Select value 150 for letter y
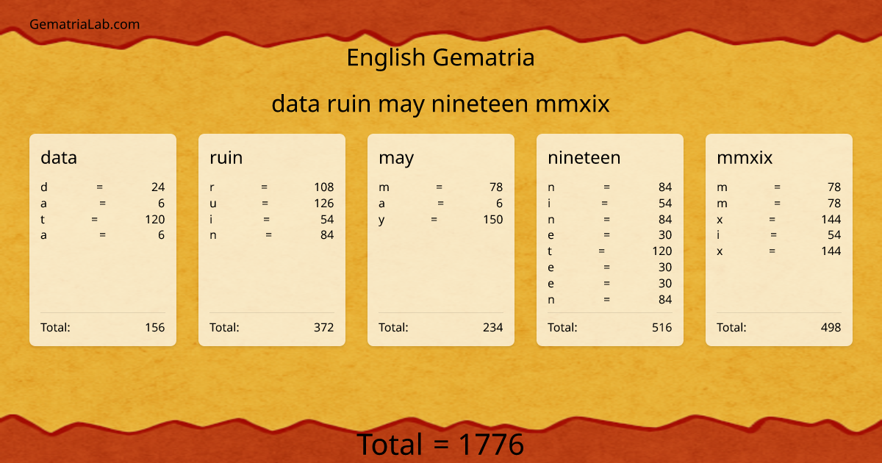882x463 pixels. pyautogui.click(x=493, y=219)
